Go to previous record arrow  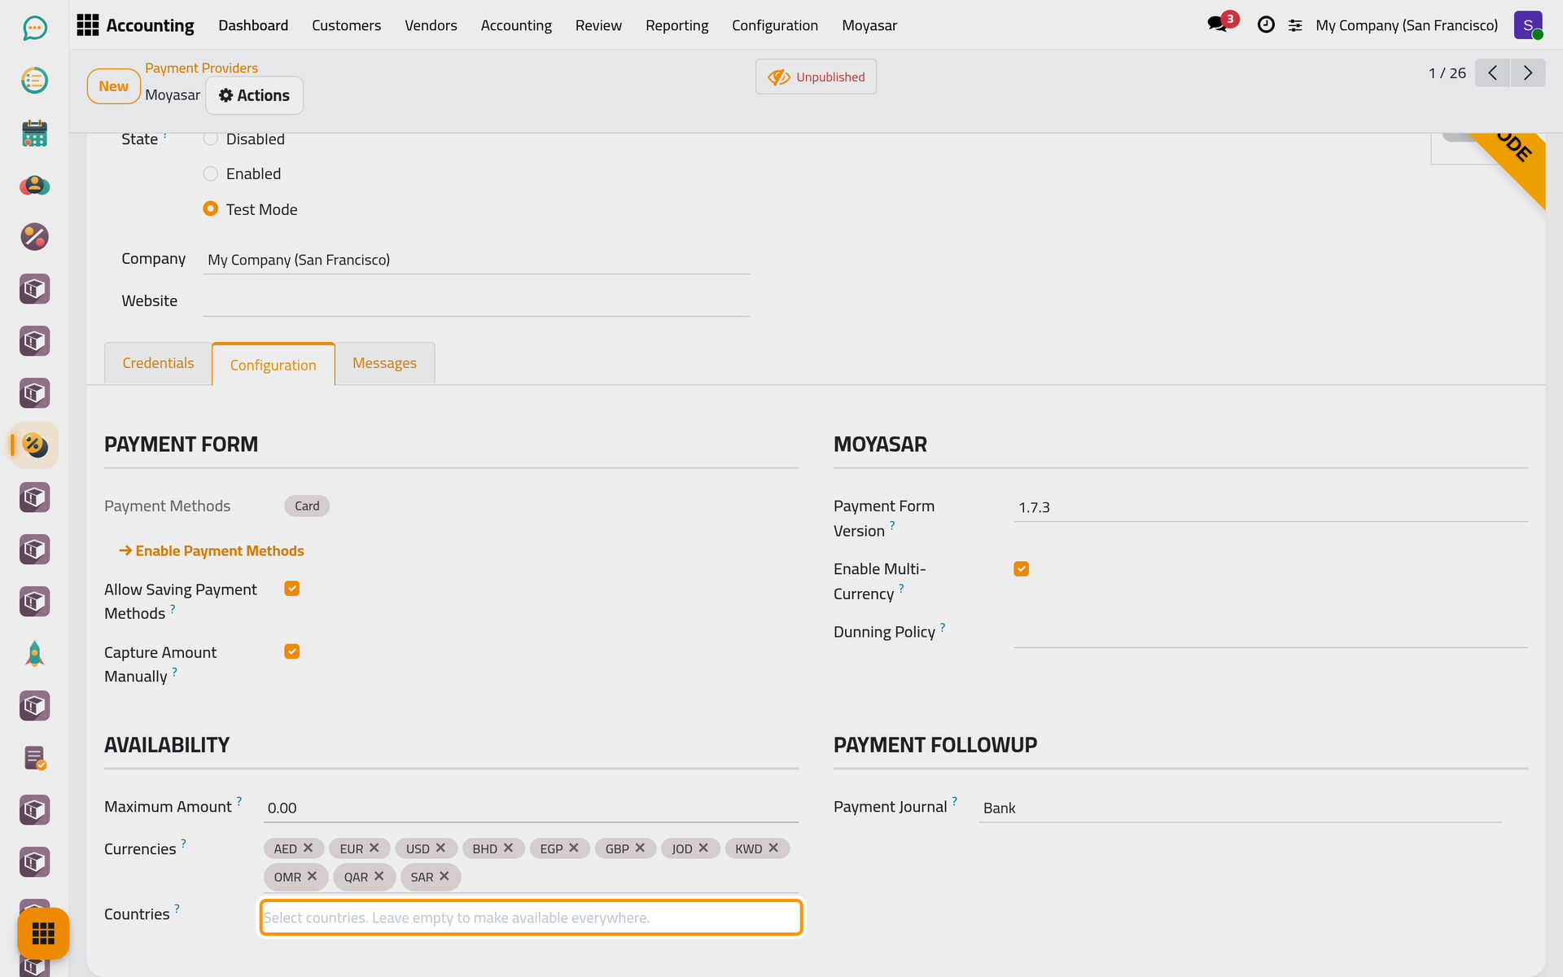pyautogui.click(x=1492, y=73)
